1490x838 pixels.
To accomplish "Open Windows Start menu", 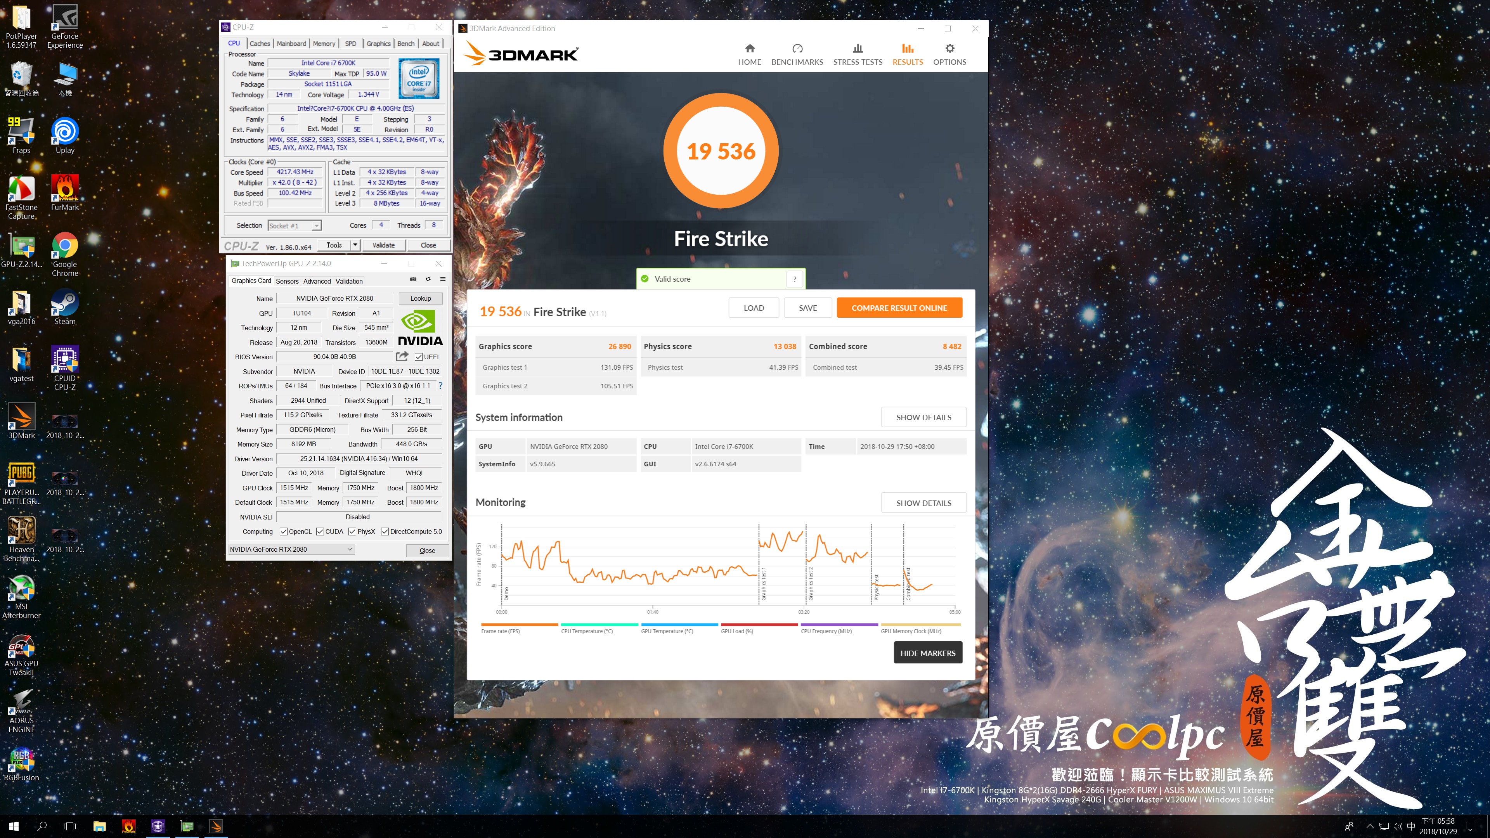I will [x=14, y=826].
